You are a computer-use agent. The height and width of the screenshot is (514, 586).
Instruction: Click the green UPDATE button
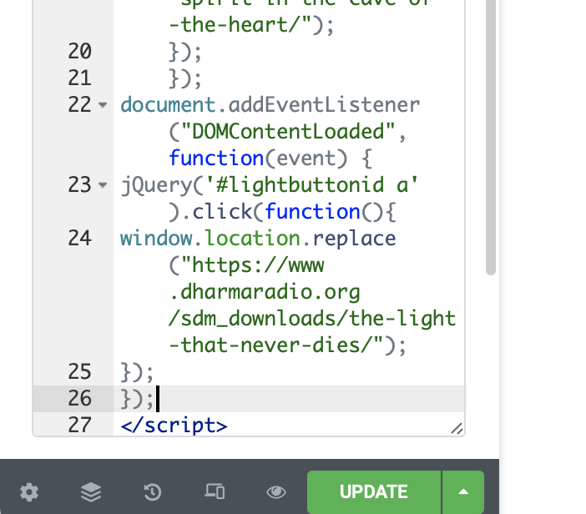374,492
